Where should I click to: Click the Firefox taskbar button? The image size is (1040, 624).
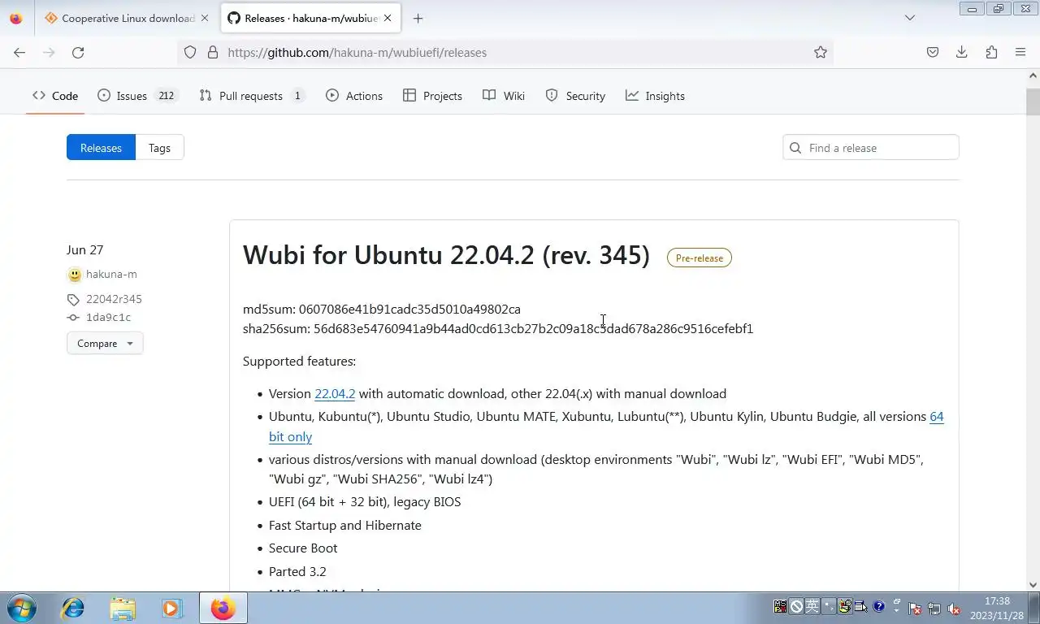pyautogui.click(x=223, y=608)
